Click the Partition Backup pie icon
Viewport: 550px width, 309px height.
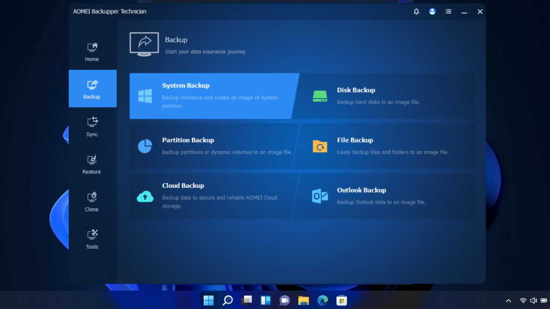tap(145, 146)
